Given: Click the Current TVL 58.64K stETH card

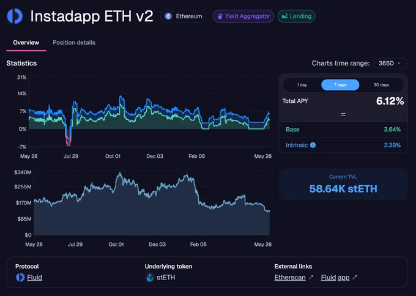Looking at the screenshot, I should pyautogui.click(x=343, y=184).
